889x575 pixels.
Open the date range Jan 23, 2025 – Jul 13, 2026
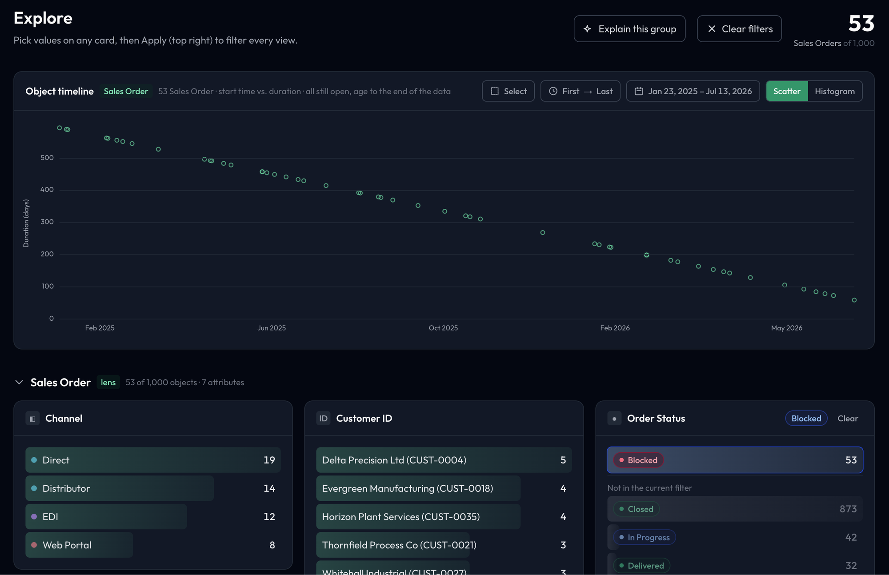(693, 91)
